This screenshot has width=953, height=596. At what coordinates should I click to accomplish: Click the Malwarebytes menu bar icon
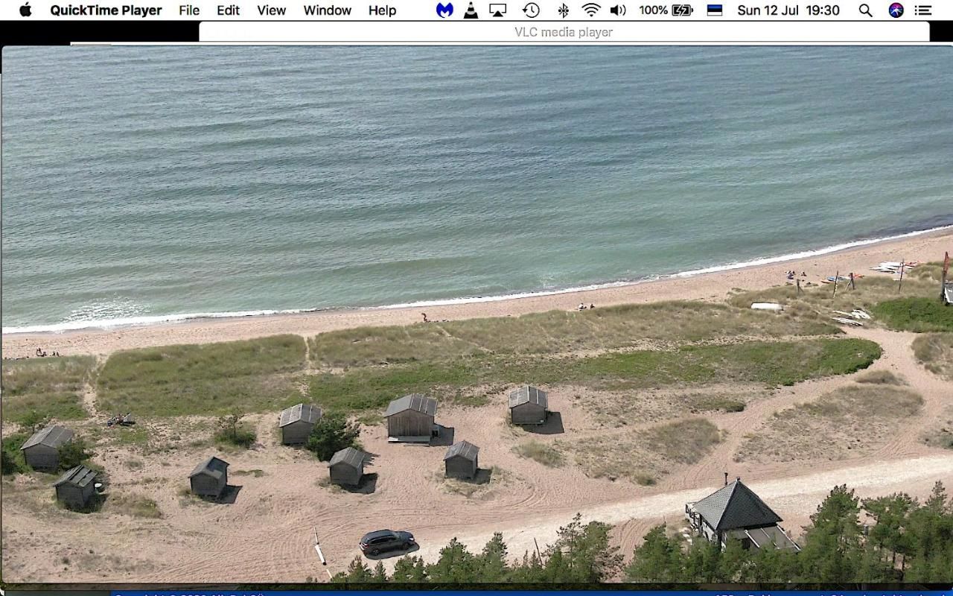point(444,10)
